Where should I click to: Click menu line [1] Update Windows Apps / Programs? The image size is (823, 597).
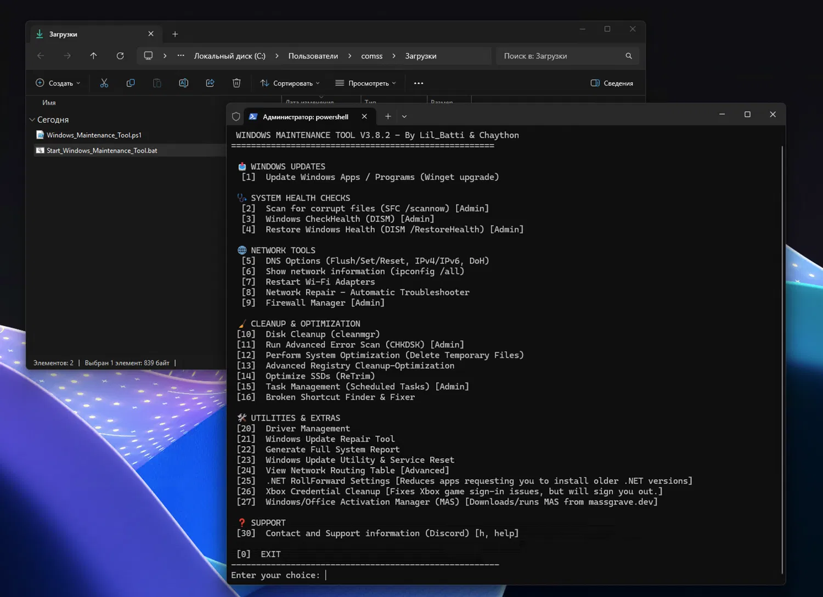370,177
